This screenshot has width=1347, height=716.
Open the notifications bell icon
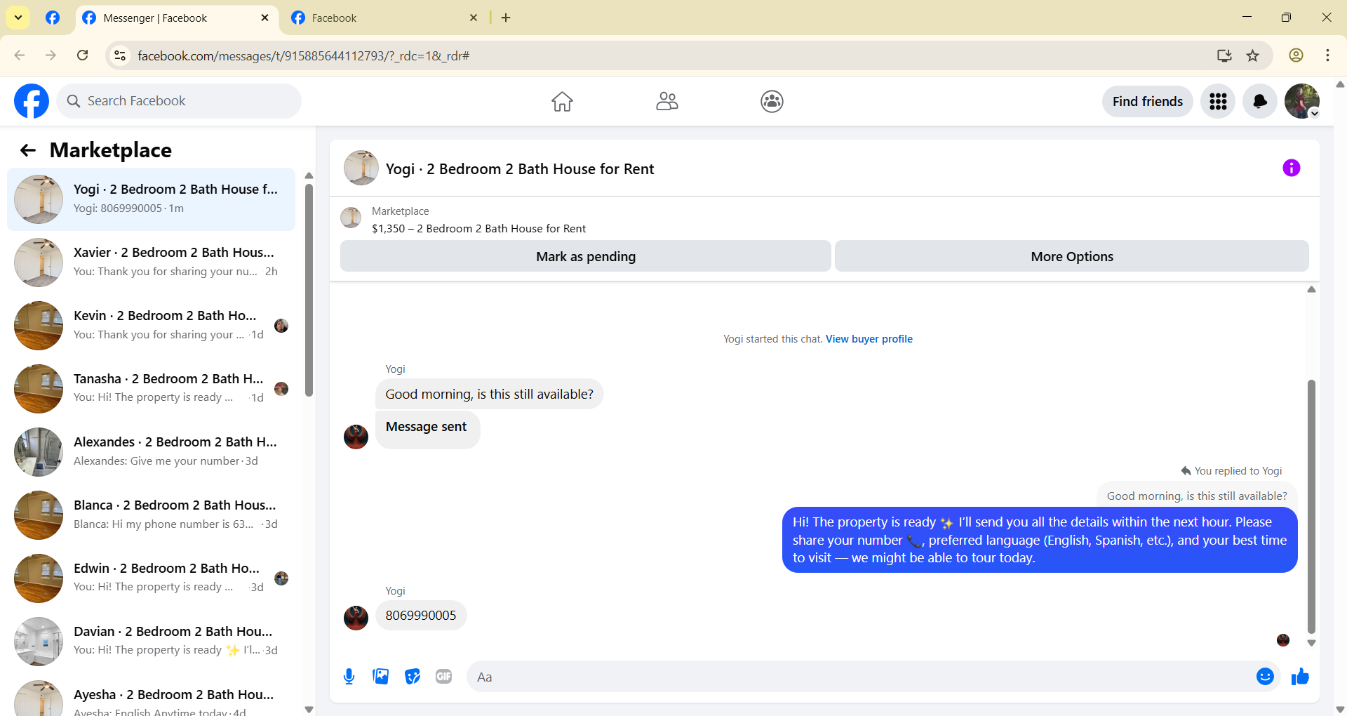(x=1260, y=101)
